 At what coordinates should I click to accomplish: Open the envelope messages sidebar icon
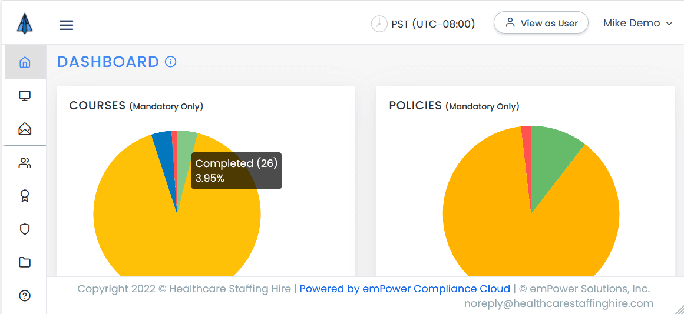pyautogui.click(x=25, y=129)
